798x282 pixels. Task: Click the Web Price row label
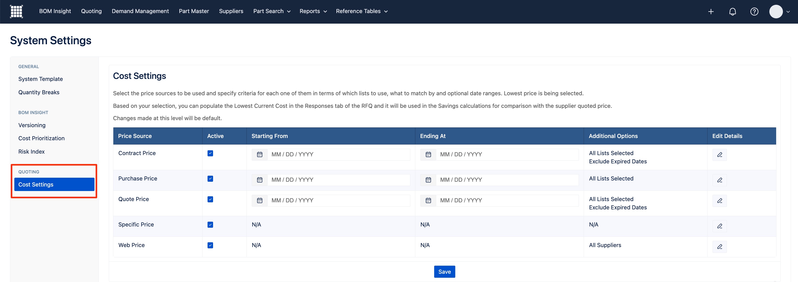(131, 245)
